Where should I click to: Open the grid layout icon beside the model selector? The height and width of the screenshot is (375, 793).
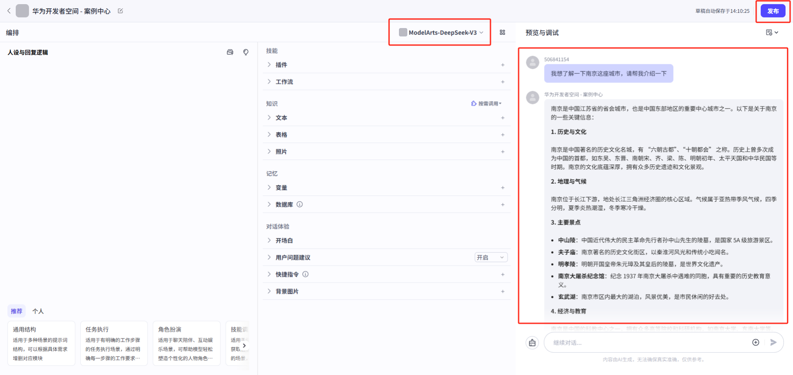(x=502, y=32)
